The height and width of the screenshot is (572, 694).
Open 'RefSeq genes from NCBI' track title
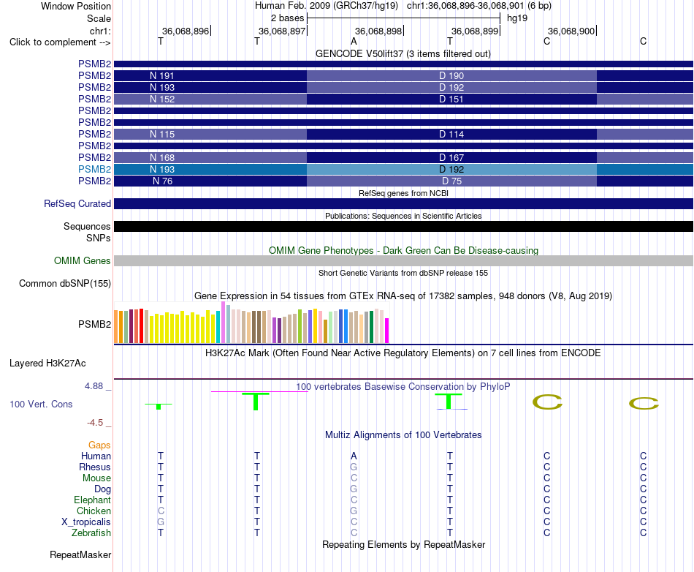pos(403,193)
